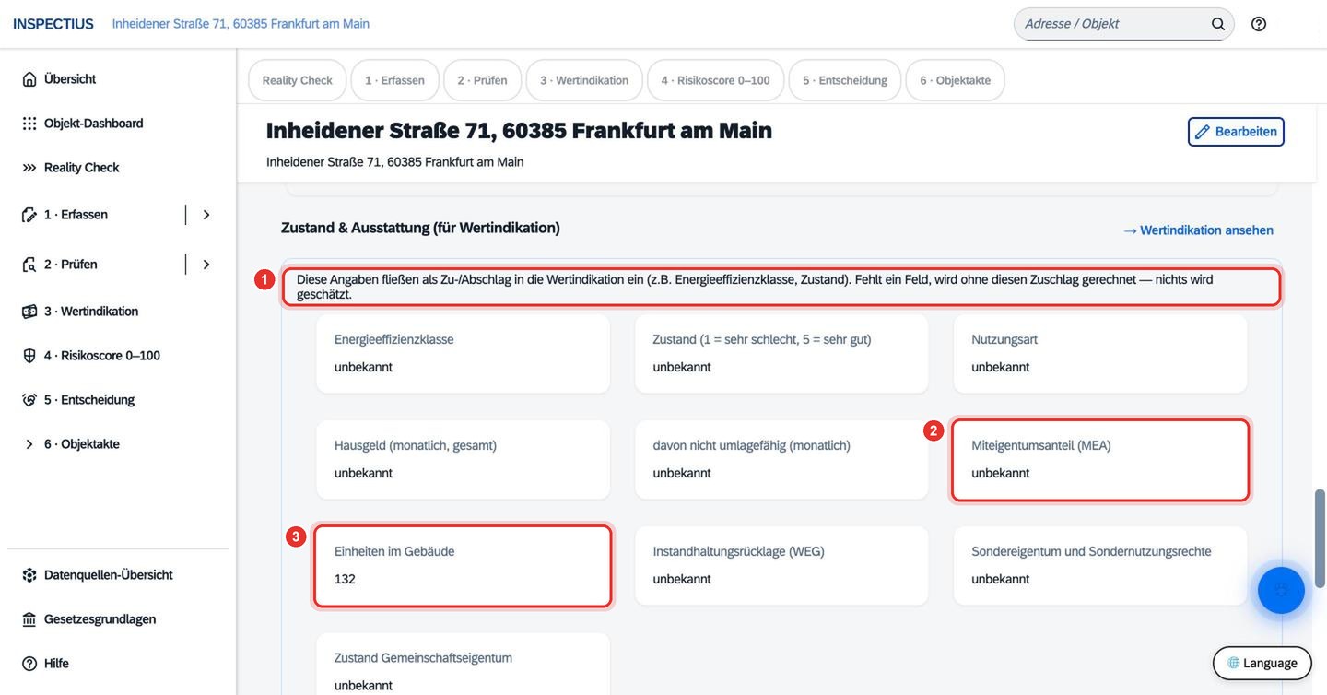Click the Datenquellen-Übersicht icon

coord(29,575)
